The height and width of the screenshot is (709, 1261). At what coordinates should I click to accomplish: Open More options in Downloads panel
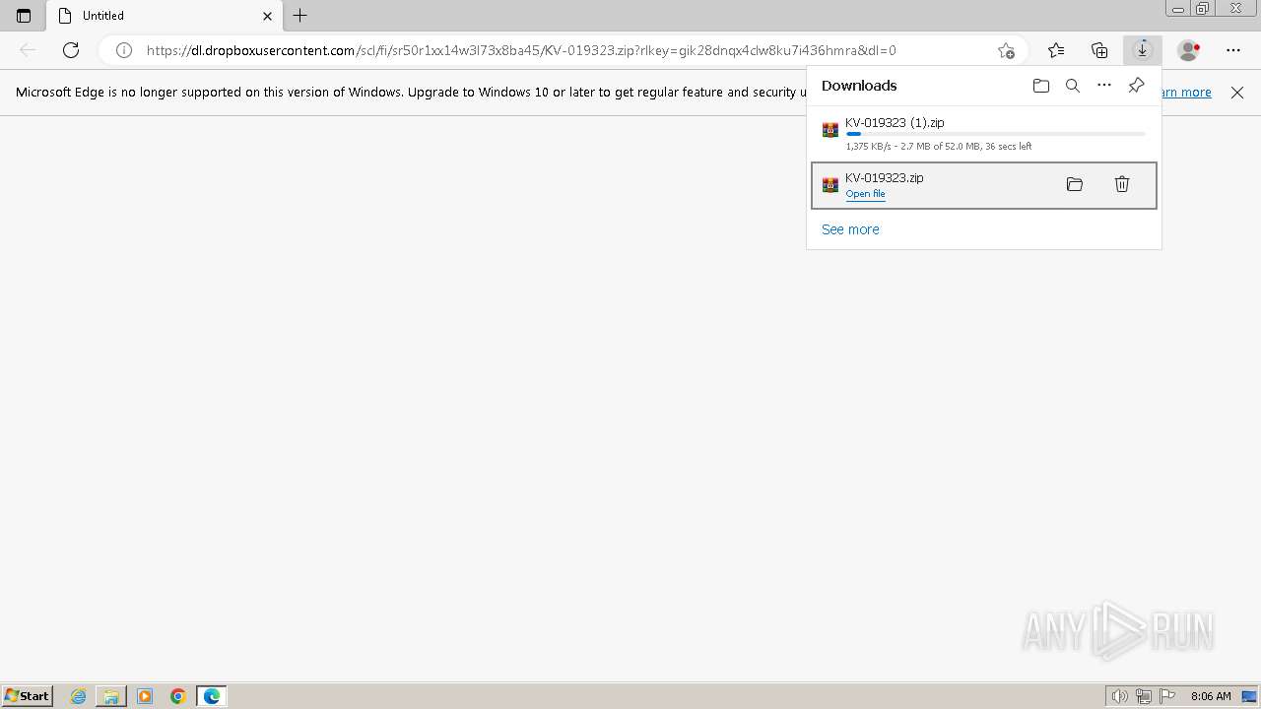coord(1104,86)
